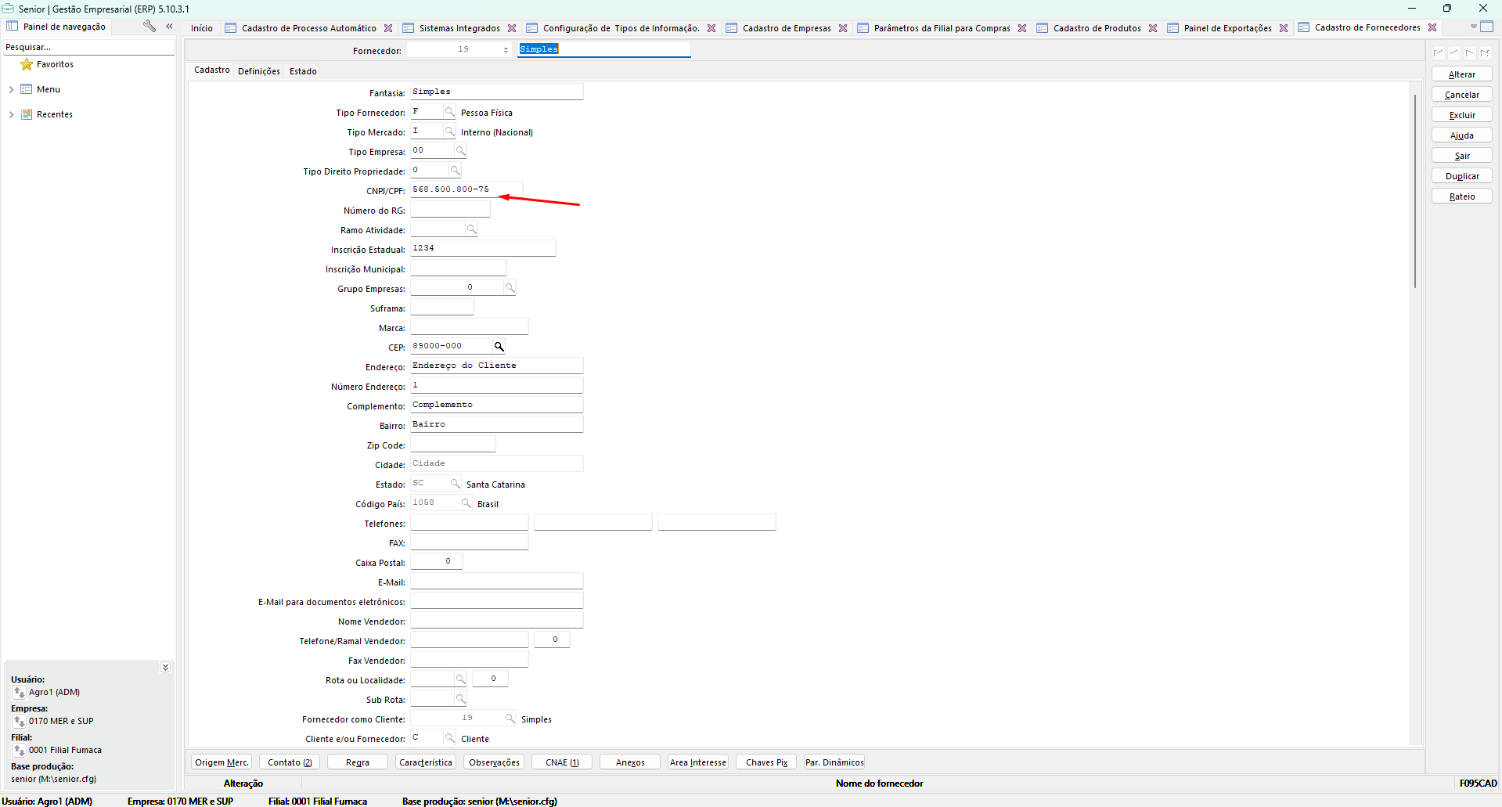Switch to Configuração de Tipos de Informação tab
Viewport: 1502px width, 807px height.
[621, 28]
